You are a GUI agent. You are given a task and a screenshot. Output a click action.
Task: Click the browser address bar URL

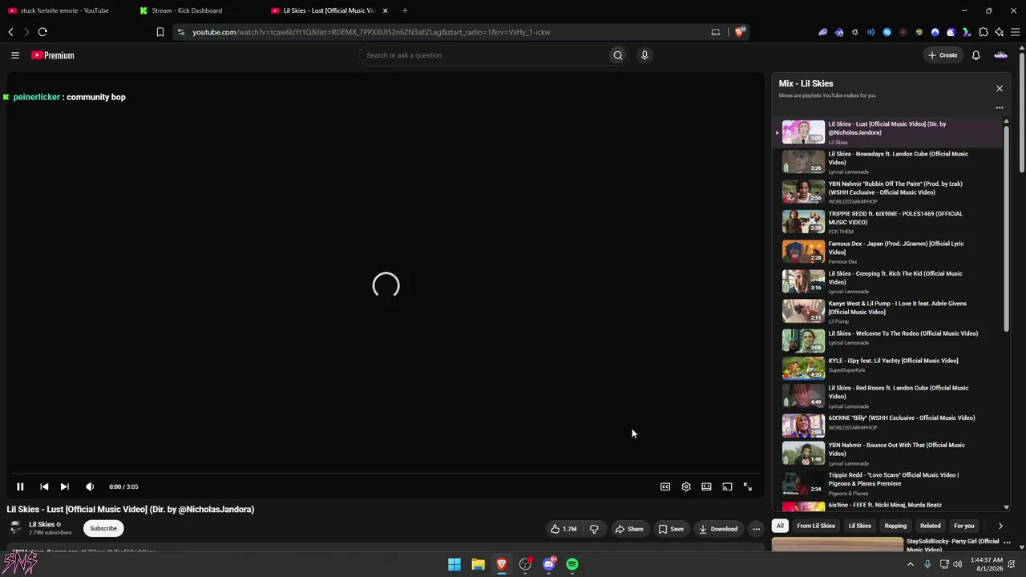point(371,32)
